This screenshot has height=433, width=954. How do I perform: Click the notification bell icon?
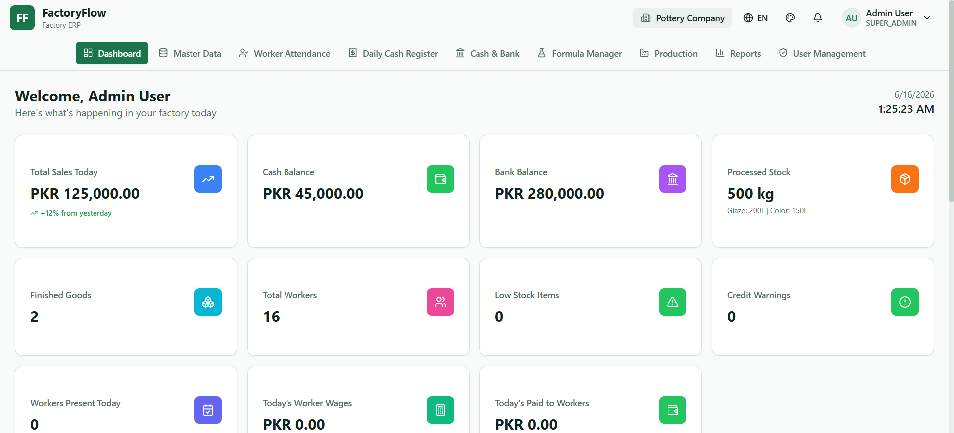pyautogui.click(x=818, y=18)
